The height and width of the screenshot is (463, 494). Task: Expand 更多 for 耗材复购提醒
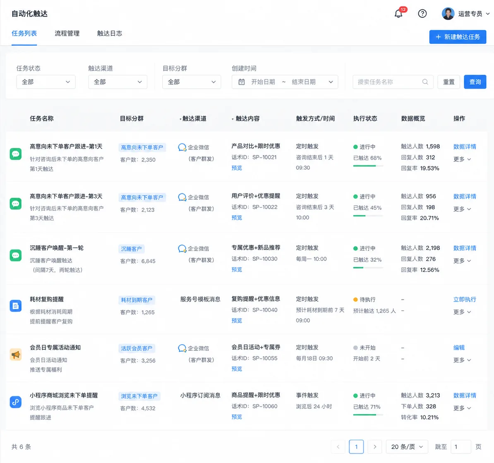462,312
